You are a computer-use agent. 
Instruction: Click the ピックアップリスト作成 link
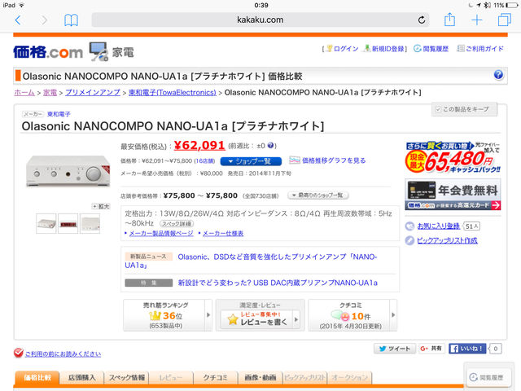point(447,240)
